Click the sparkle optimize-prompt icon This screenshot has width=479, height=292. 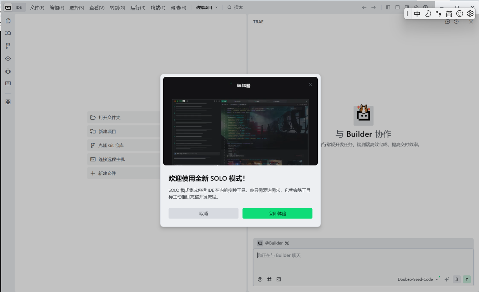coord(447,279)
